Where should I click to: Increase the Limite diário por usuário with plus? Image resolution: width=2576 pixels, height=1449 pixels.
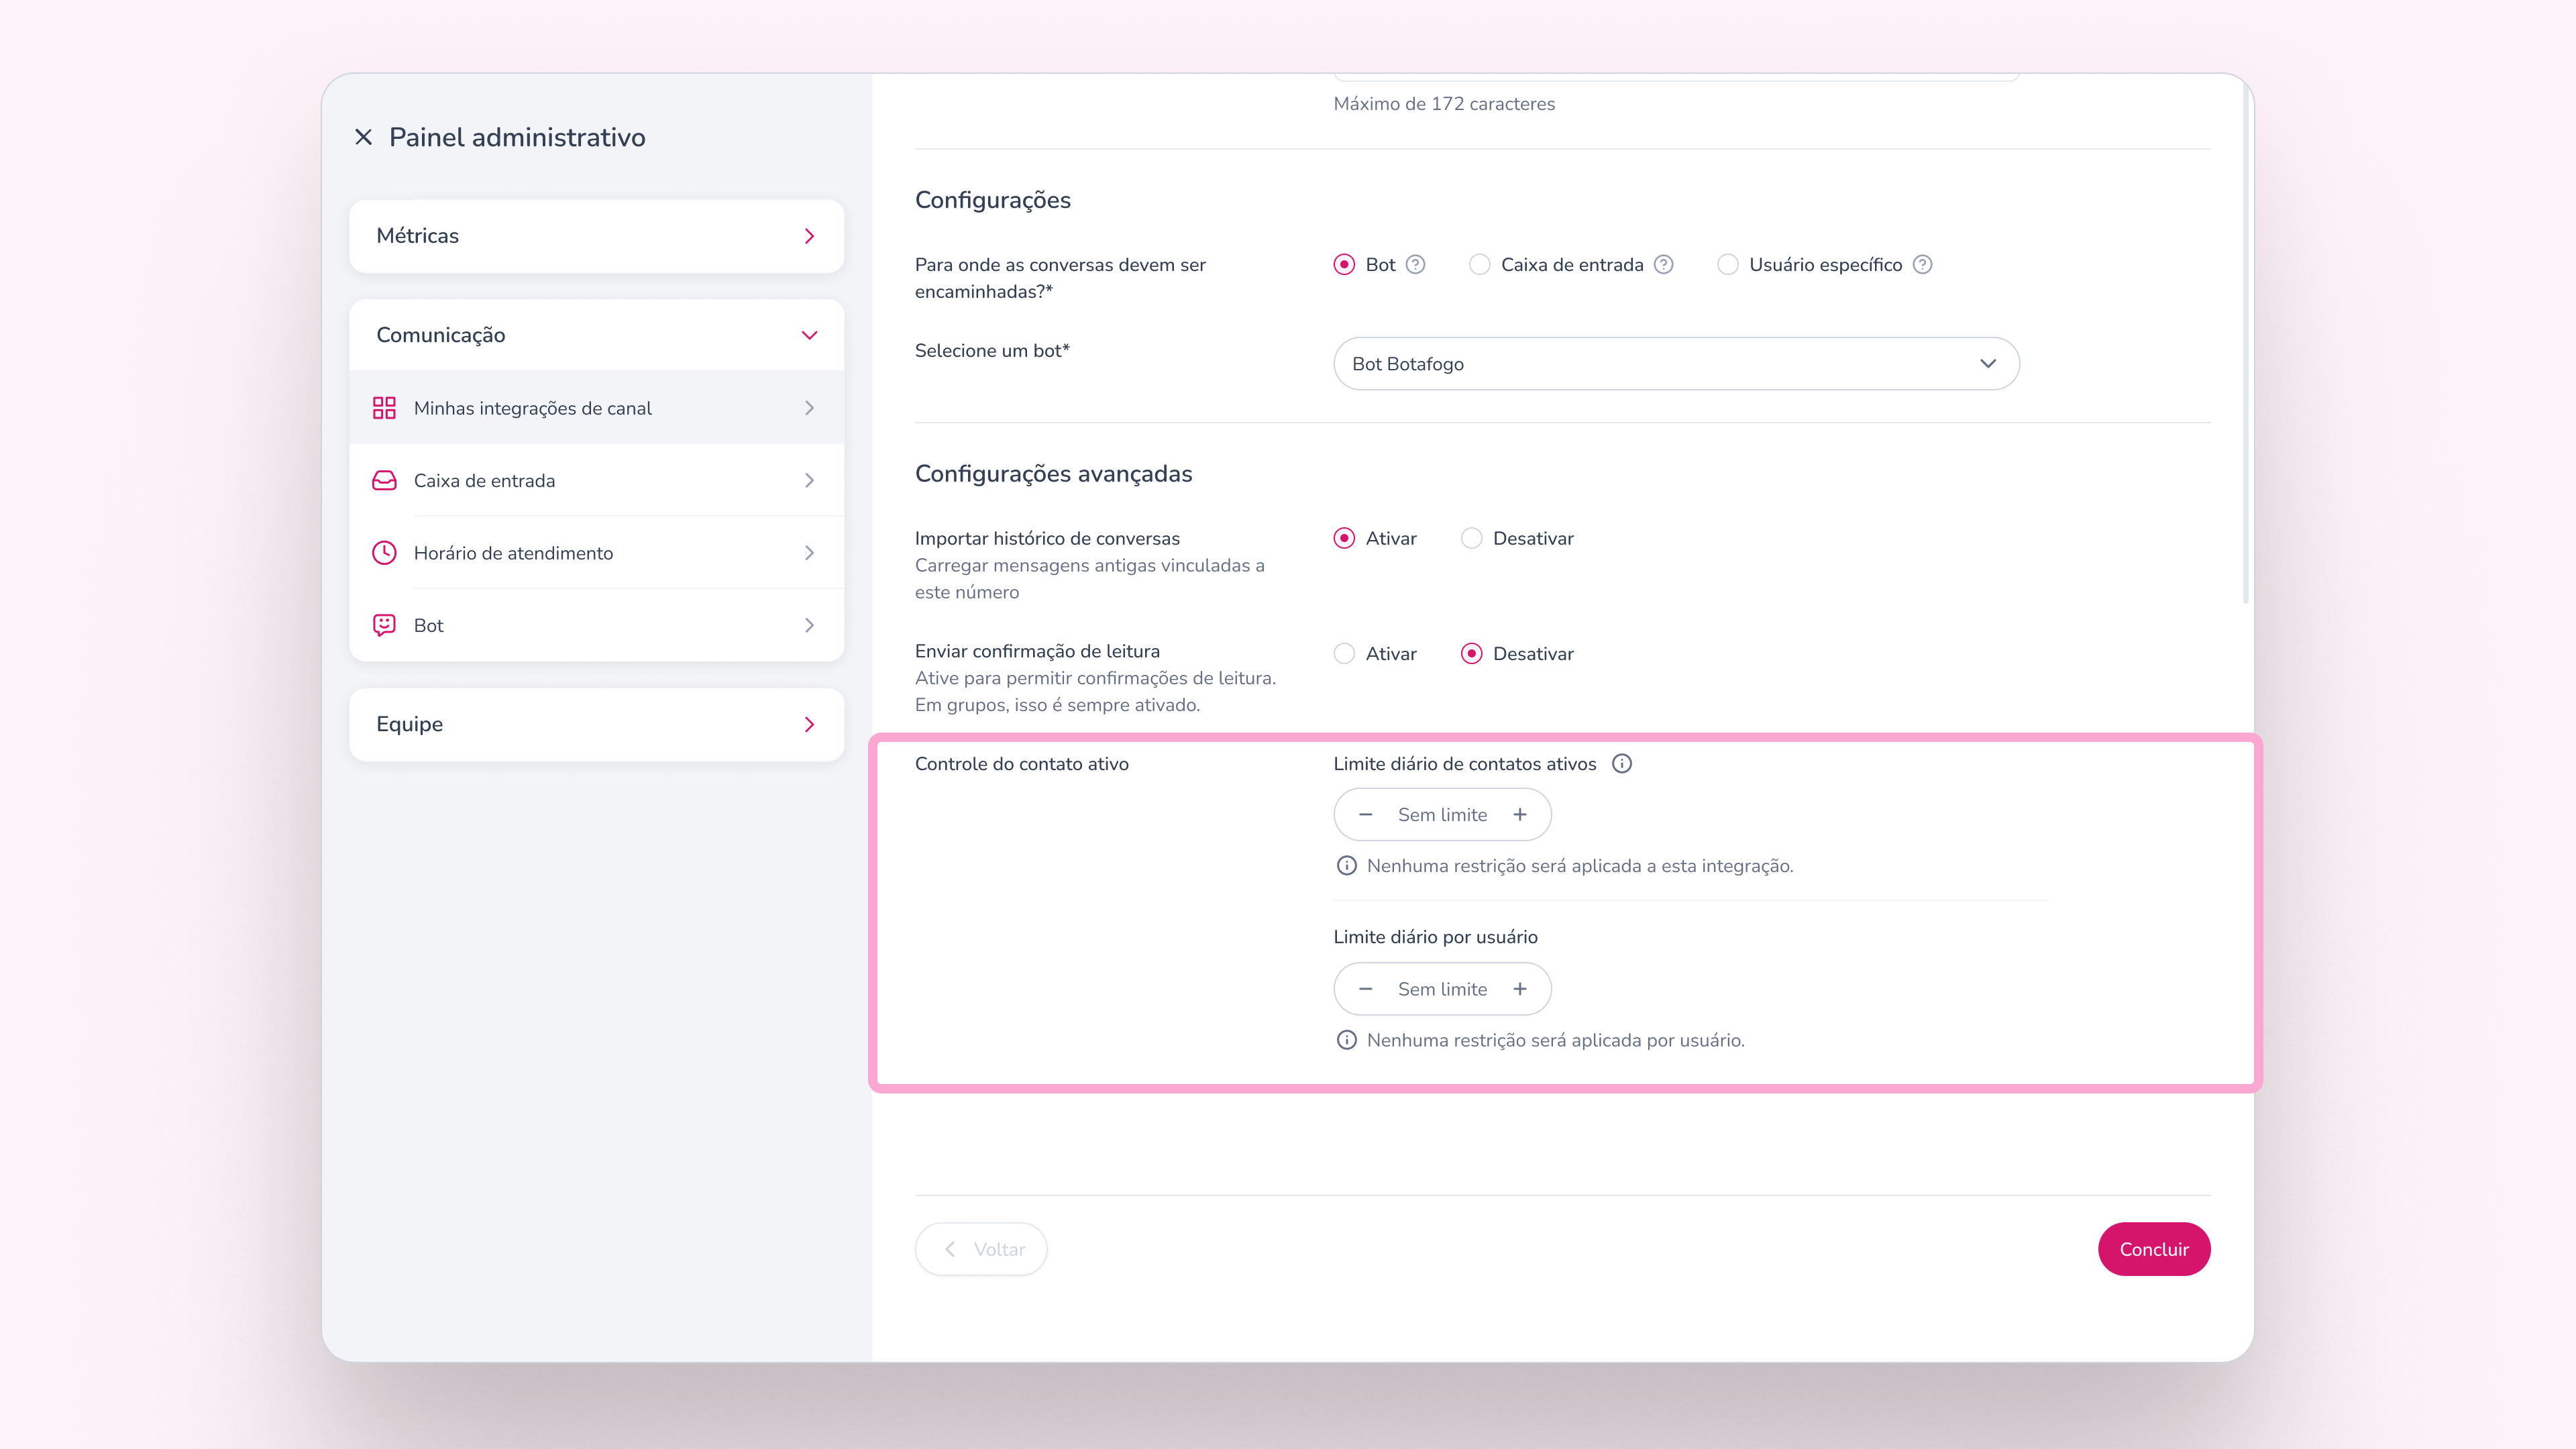(1520, 989)
